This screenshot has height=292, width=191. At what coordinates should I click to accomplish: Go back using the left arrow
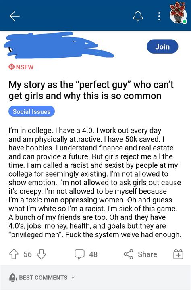(15, 16)
